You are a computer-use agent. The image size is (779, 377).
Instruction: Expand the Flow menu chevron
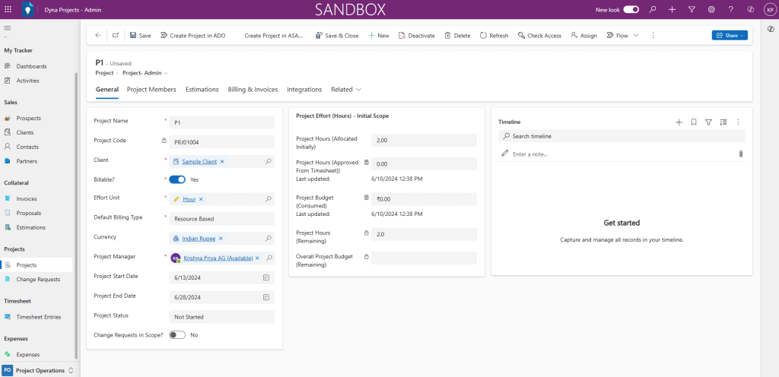pos(636,36)
